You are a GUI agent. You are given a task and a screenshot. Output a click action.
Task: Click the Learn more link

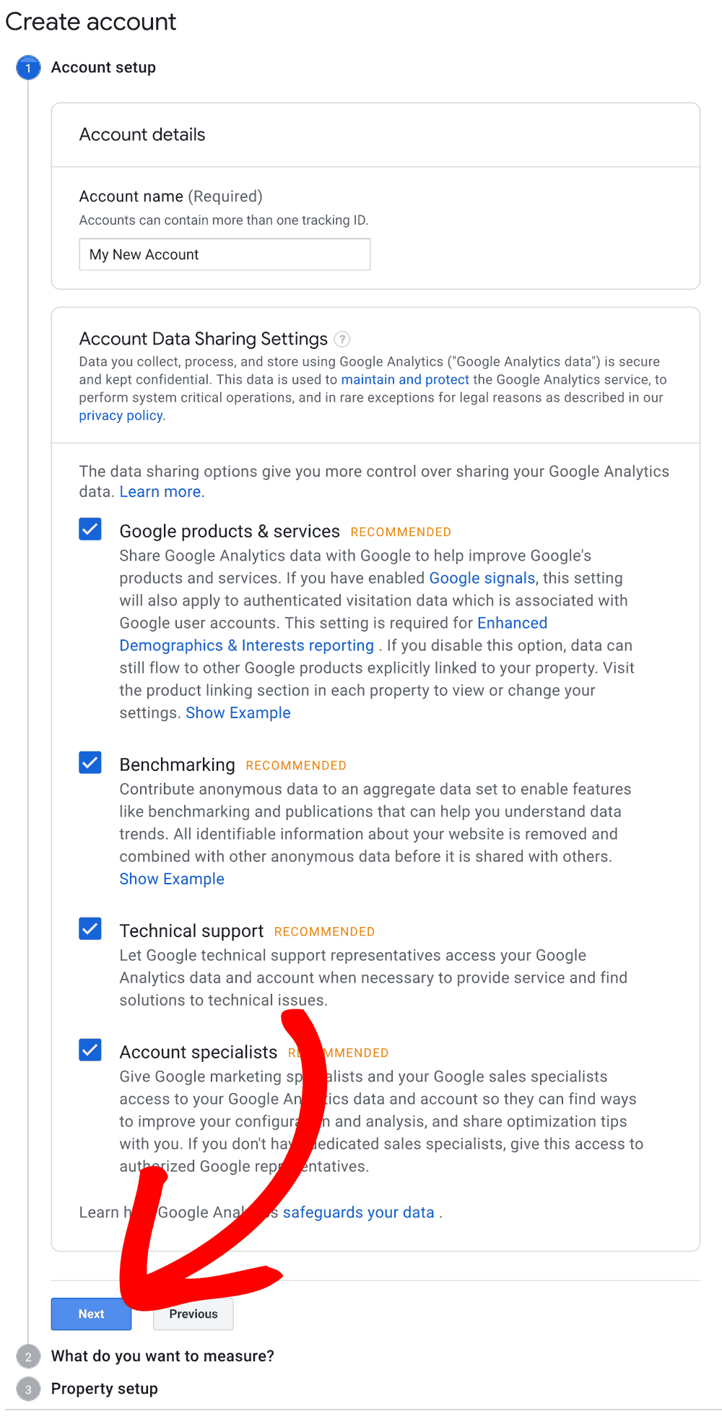(162, 492)
